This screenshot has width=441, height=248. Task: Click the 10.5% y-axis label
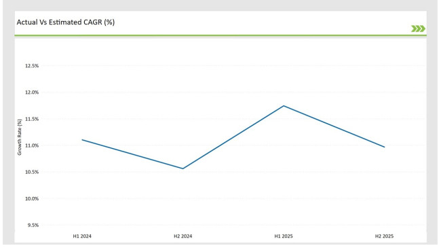tap(32, 172)
